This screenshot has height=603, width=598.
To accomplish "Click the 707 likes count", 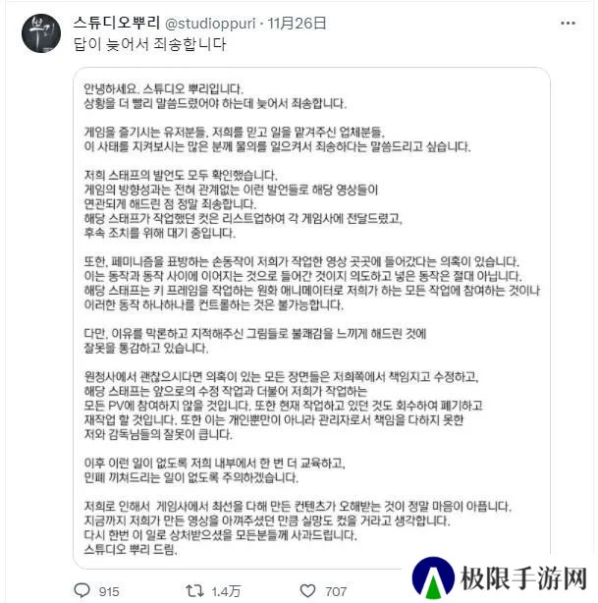I will click(336, 591).
